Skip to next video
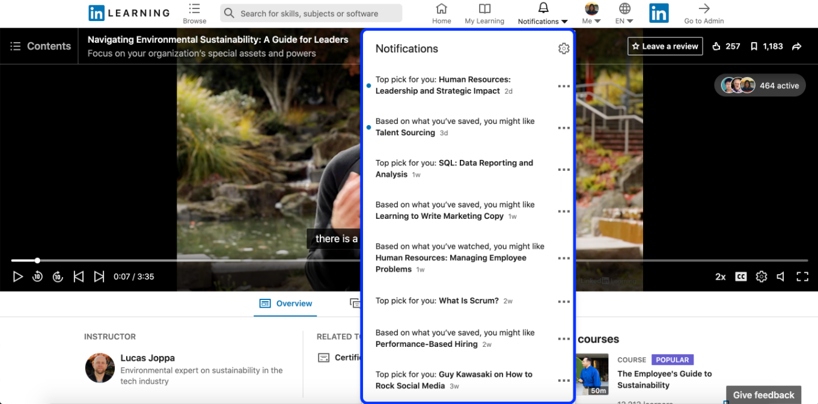818x404 pixels. (99, 277)
